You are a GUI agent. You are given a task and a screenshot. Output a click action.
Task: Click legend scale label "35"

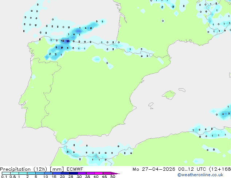click(87, 177)
